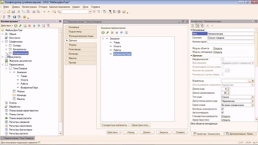Move object down in Конфигурация panel
This screenshot has height=145, width=258.
pyautogui.click(x=39, y=26)
